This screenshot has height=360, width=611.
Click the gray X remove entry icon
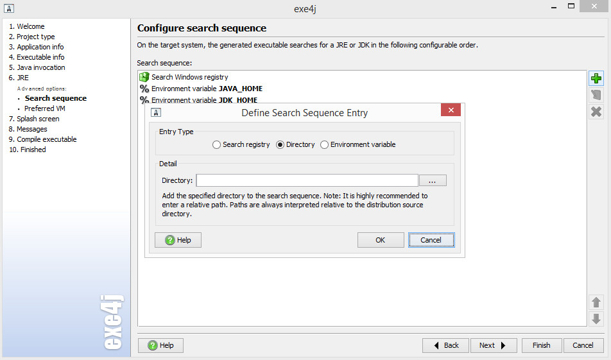click(x=596, y=112)
